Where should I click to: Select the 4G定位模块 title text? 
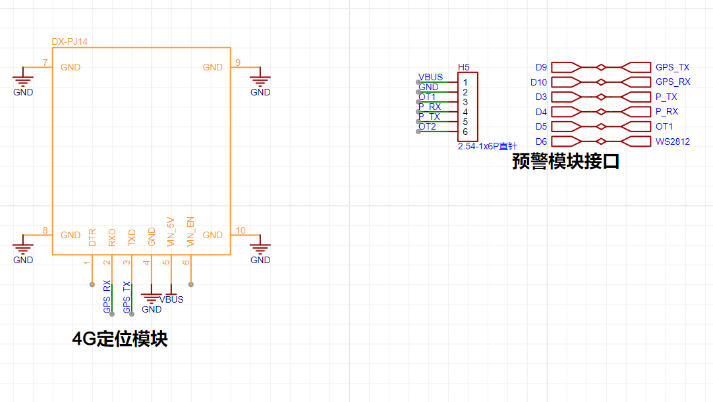pos(120,339)
